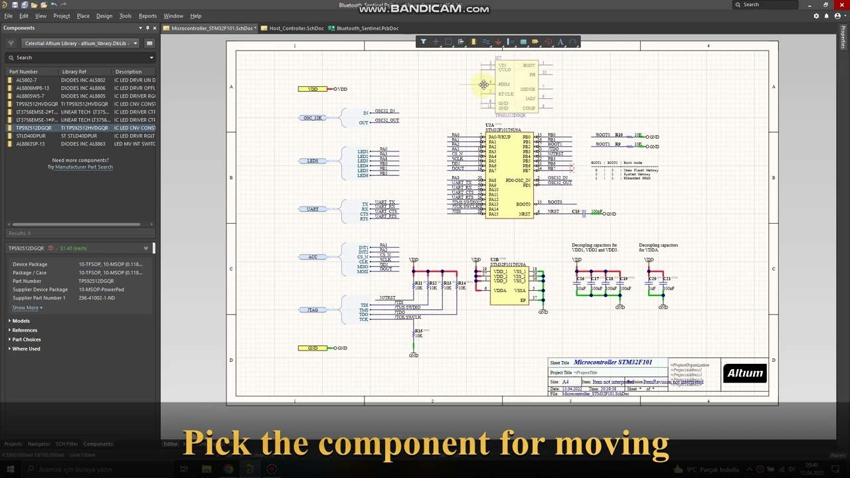The image size is (850, 478).
Task: Click the Panels button at bottom right
Action: pyautogui.click(x=837, y=455)
